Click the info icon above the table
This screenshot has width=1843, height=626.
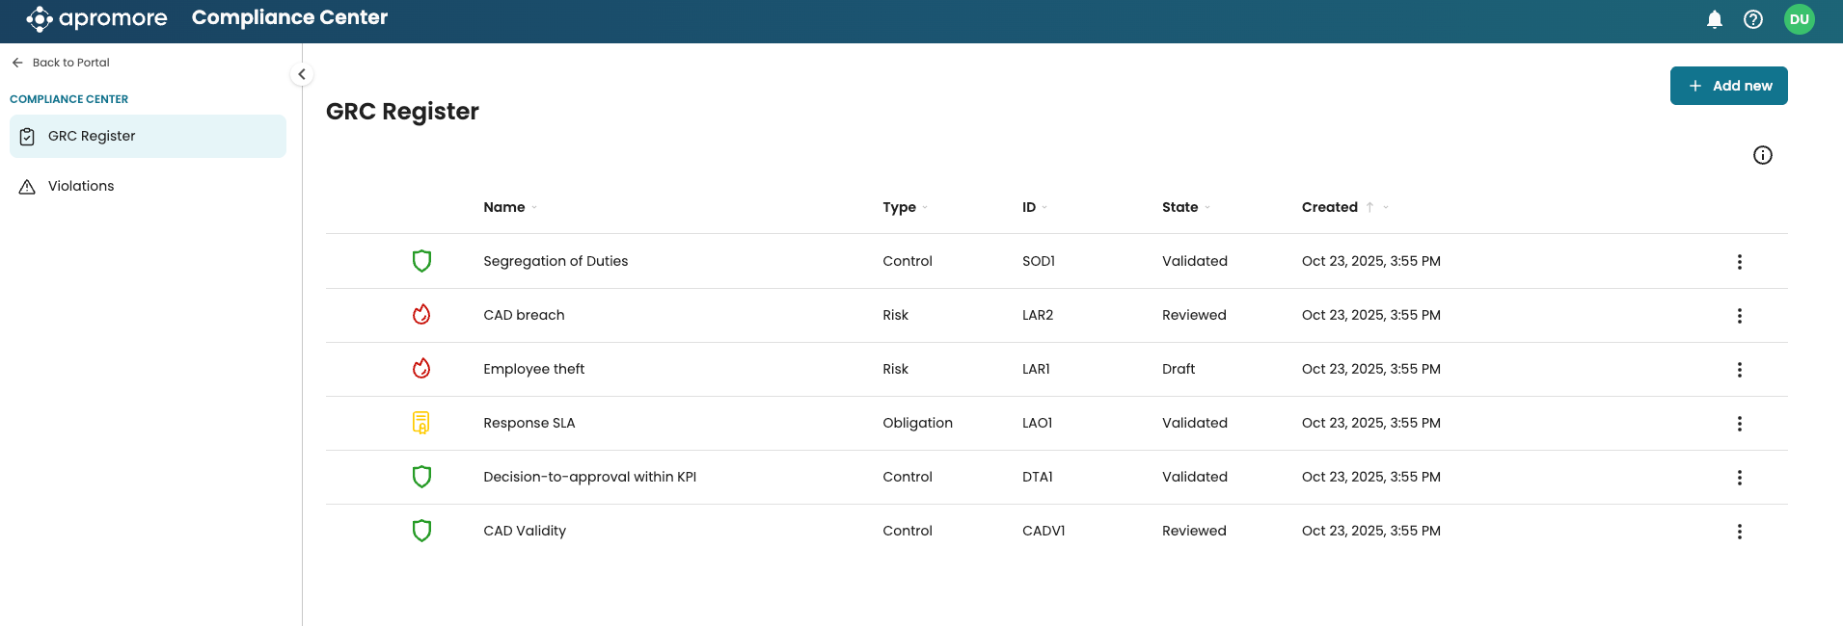pos(1762,155)
